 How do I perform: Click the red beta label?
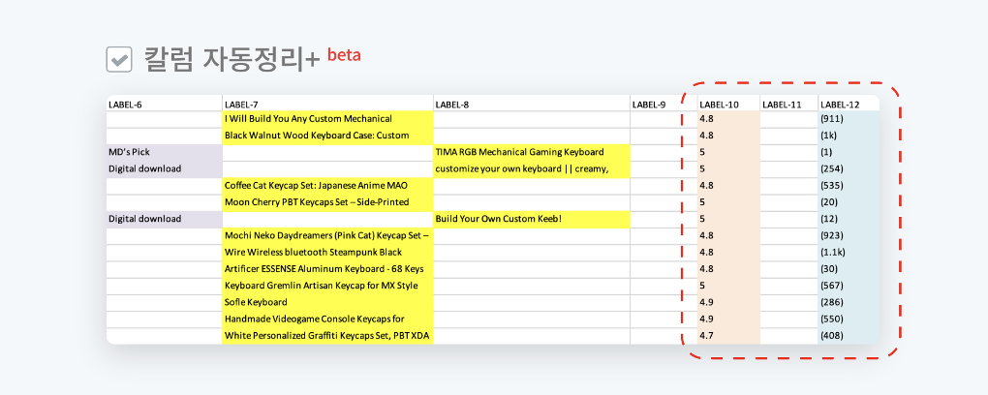click(x=344, y=54)
